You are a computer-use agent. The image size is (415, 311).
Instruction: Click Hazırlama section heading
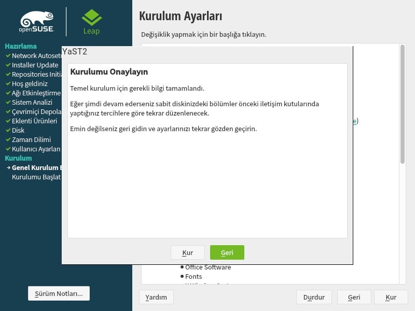coord(21,46)
